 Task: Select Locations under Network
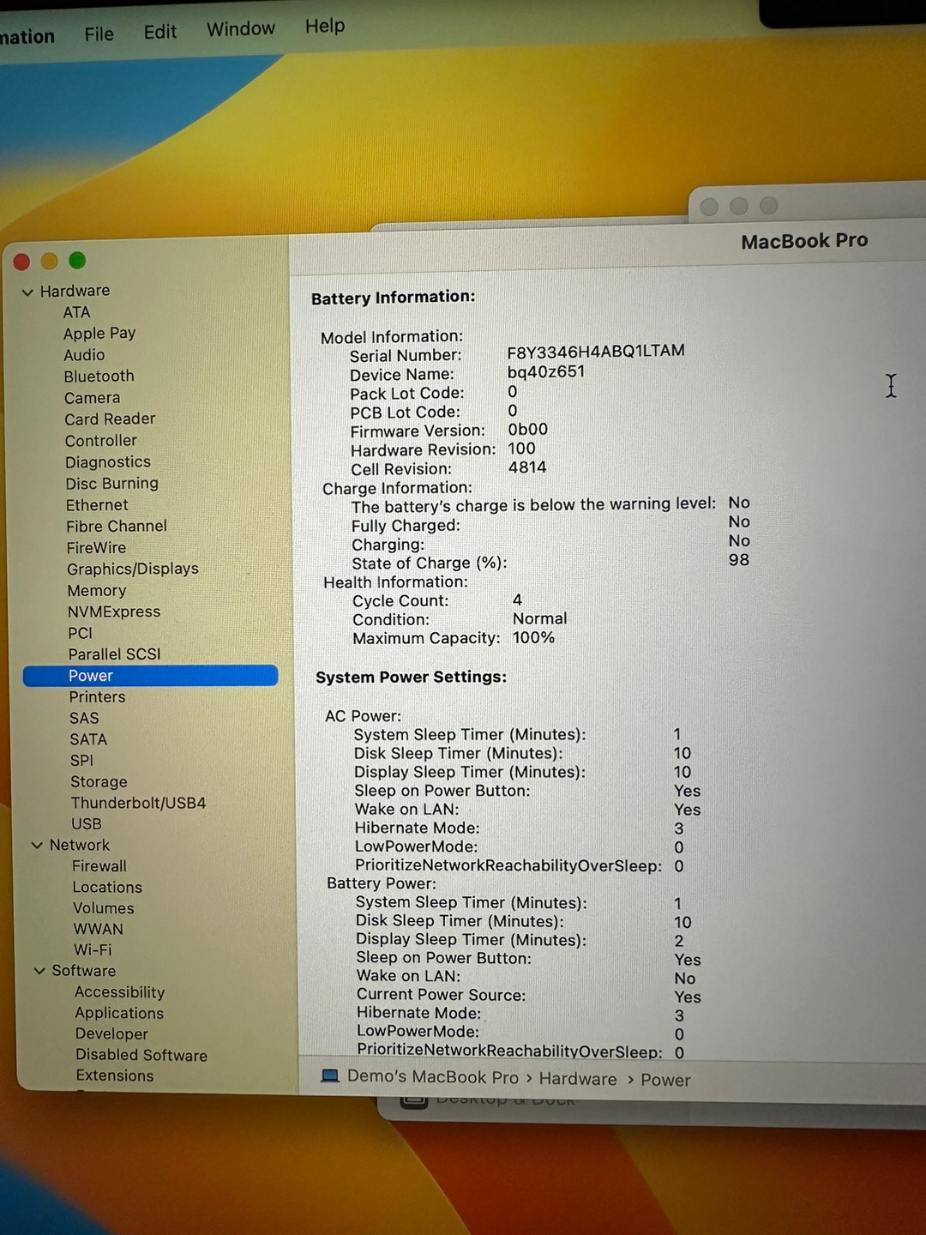click(107, 887)
